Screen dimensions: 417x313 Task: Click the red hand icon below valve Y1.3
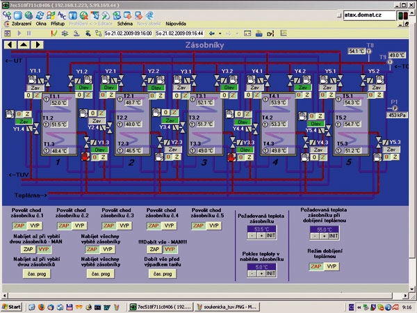pos(87,158)
